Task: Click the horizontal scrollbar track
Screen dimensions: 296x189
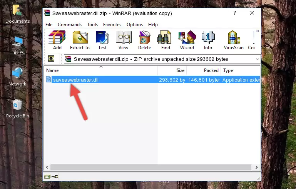Action: 151,167
